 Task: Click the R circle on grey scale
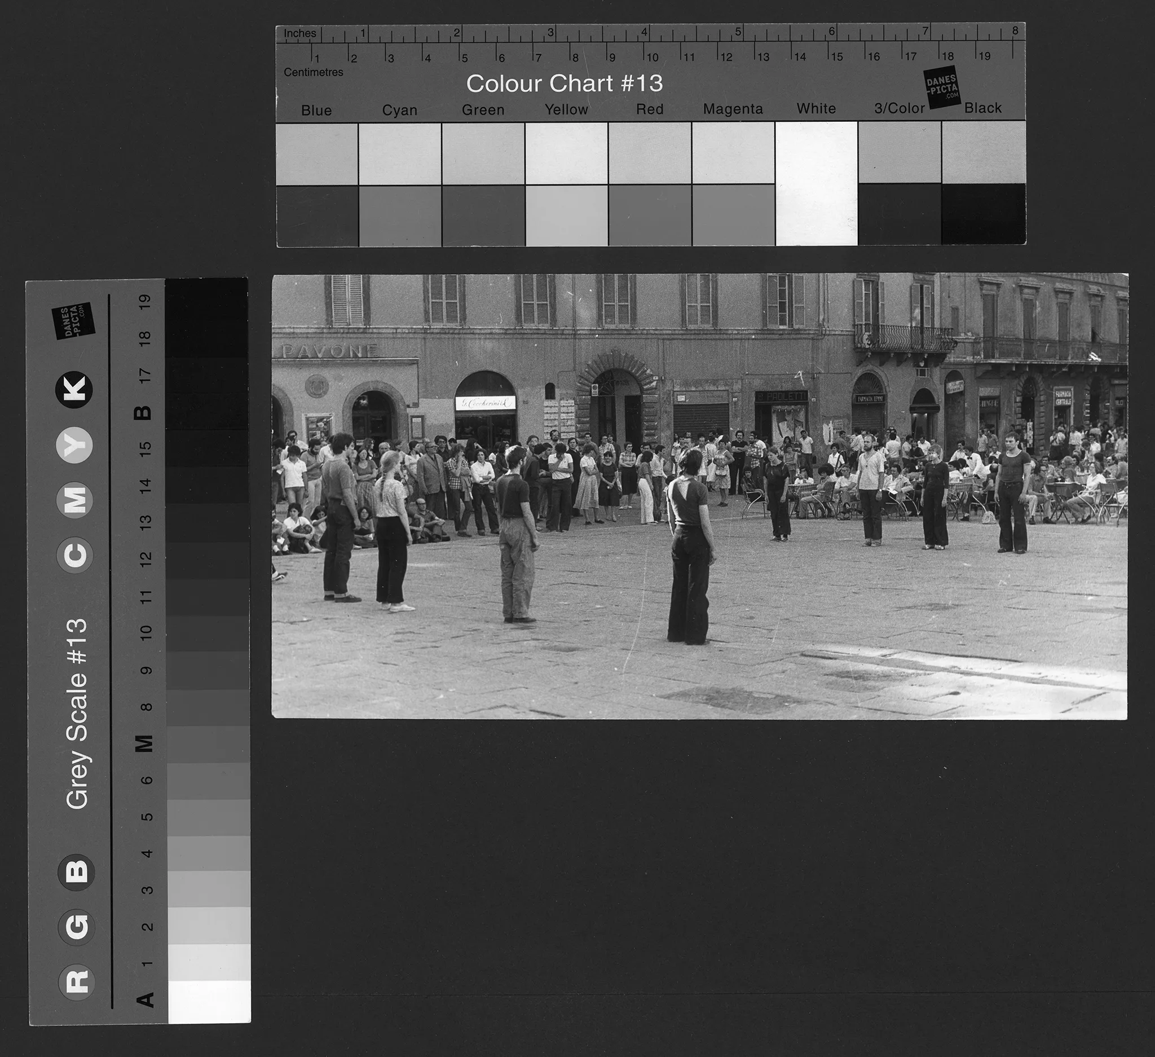pos(77,981)
